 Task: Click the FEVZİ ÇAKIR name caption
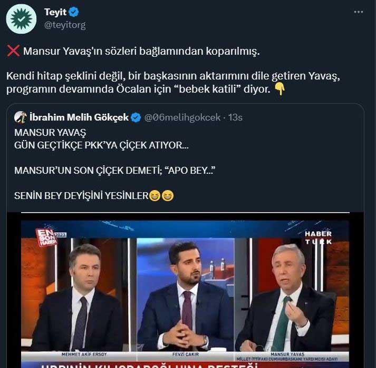tap(186, 354)
